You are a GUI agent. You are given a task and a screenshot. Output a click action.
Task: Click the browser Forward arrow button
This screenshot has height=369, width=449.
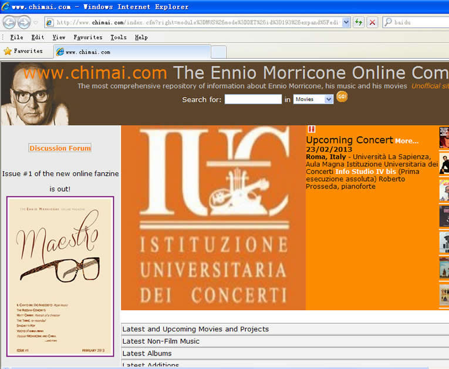24,22
